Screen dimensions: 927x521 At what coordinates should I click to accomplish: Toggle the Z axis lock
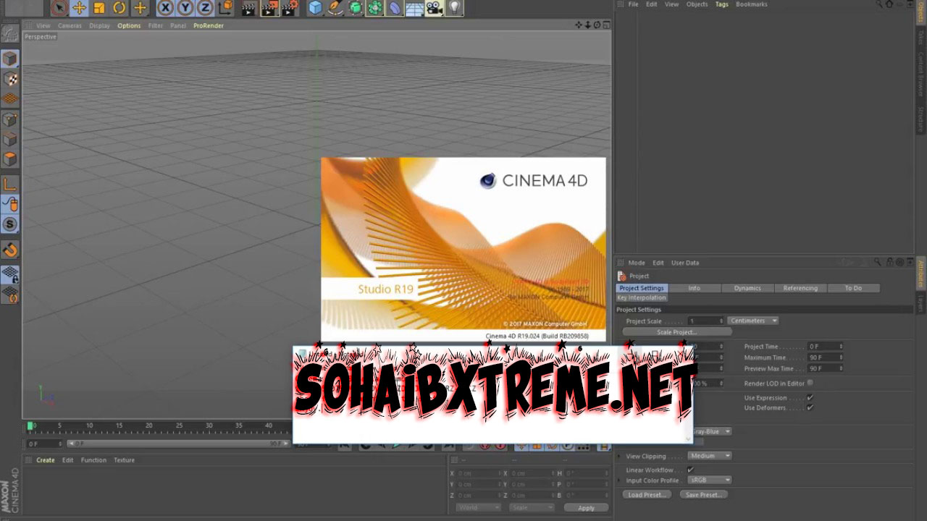tap(206, 8)
